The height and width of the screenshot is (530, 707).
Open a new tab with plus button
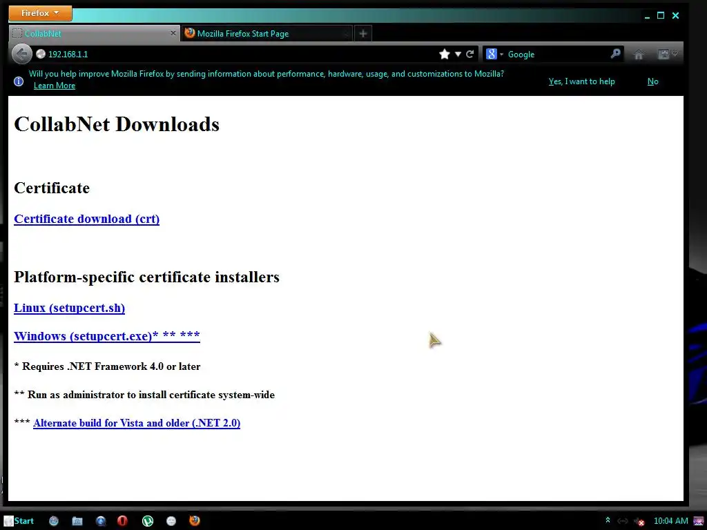tap(363, 33)
